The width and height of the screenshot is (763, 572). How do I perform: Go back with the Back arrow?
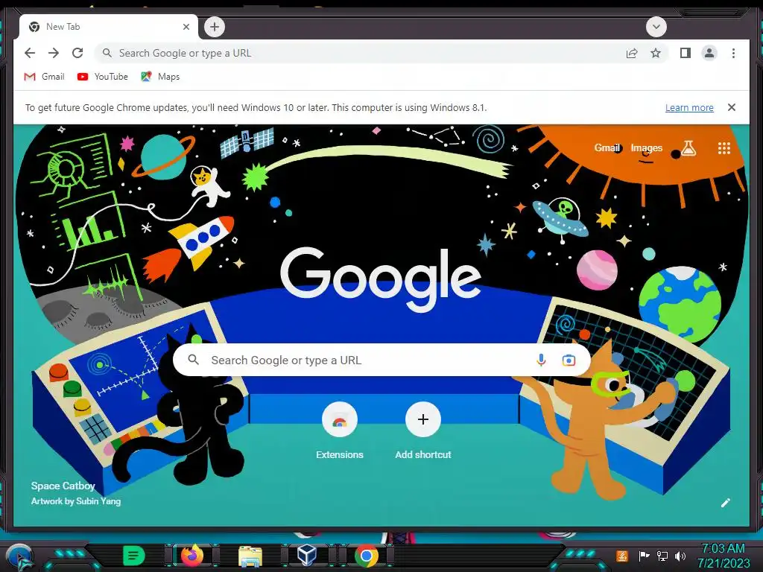[x=30, y=53]
